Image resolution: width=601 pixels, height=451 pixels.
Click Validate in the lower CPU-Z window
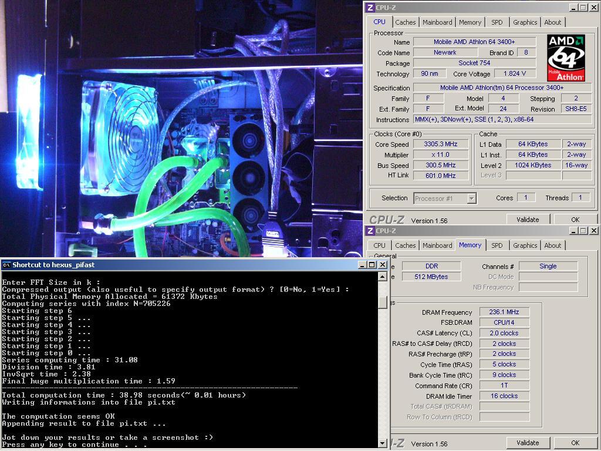(528, 443)
